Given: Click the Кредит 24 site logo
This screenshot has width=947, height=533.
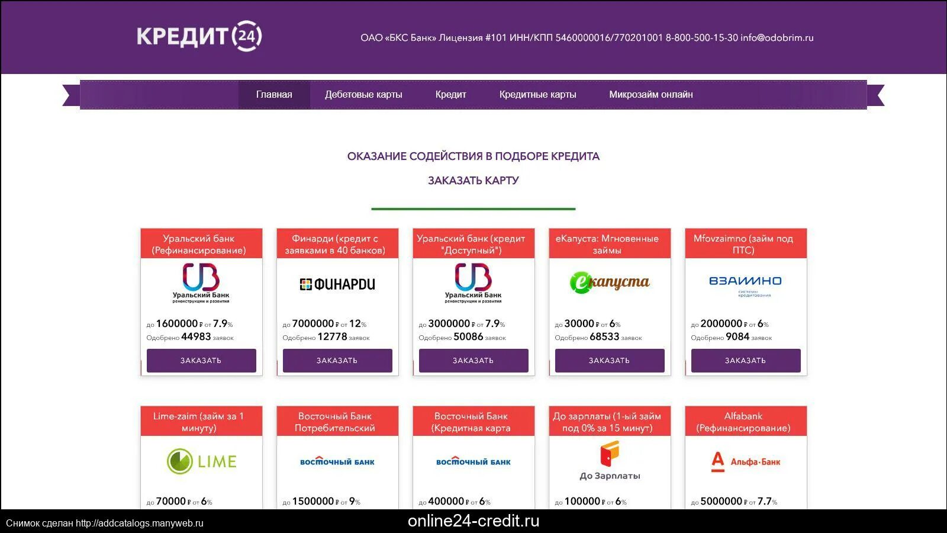Looking at the screenshot, I should (199, 36).
